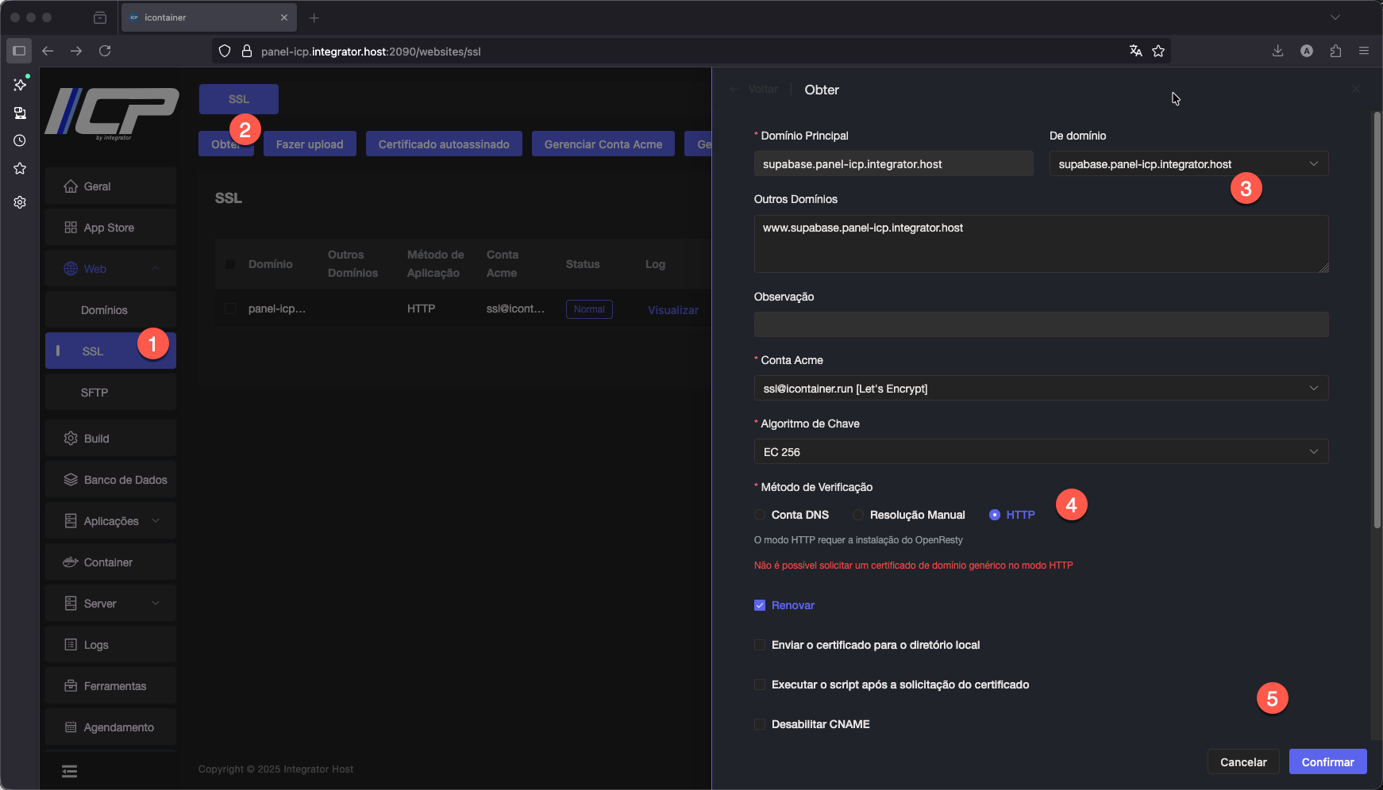Expand Algoritmo de Chave dropdown

click(1040, 451)
